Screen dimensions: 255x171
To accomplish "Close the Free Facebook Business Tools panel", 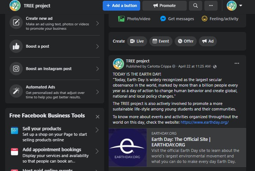I will click(x=98, y=117).
